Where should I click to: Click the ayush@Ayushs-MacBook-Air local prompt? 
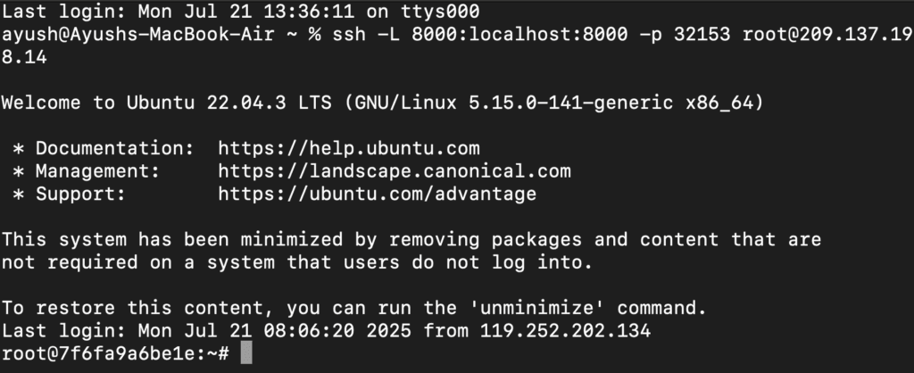pyautogui.click(x=137, y=35)
